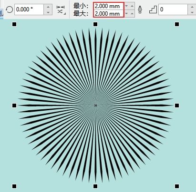Increase steps value with up arrow
Viewport: 196px width, 192px height.
pyautogui.click(x=192, y=7)
